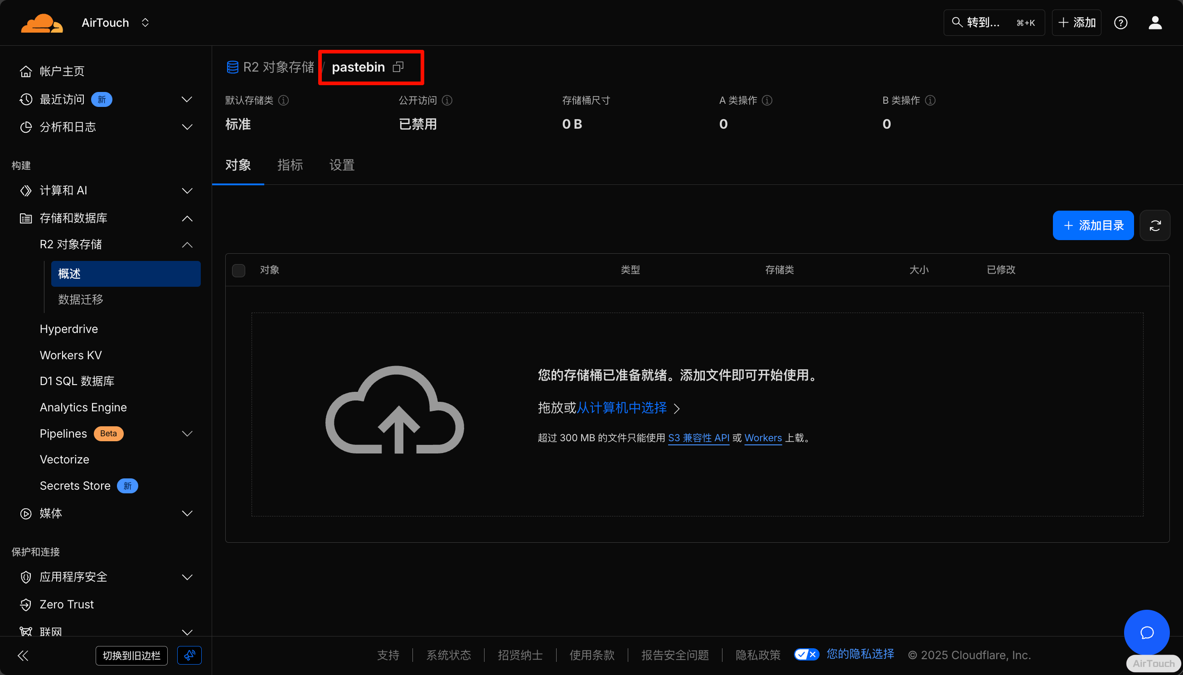Click the feedback megaphone icon

(x=189, y=655)
